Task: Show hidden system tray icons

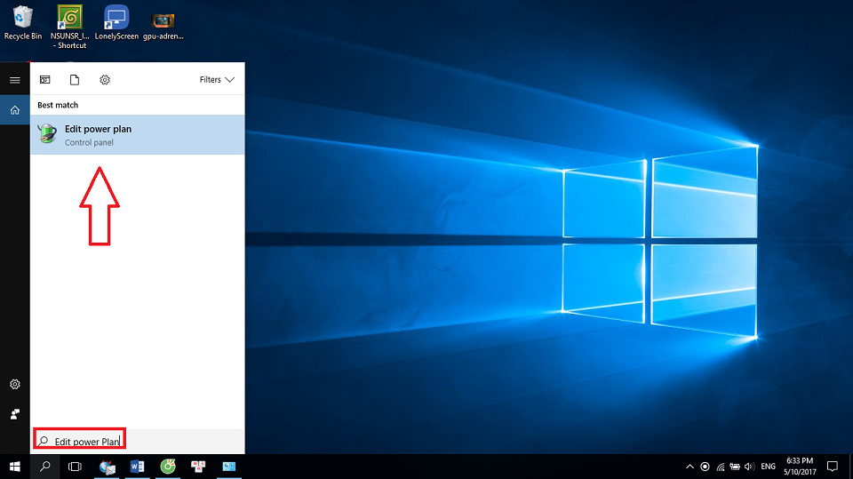Action: click(690, 467)
